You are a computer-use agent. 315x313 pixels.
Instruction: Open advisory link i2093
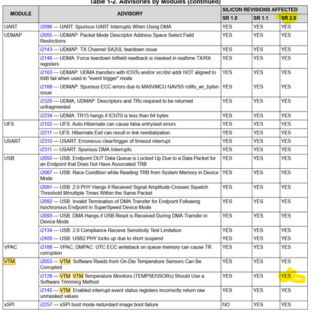click(46, 216)
